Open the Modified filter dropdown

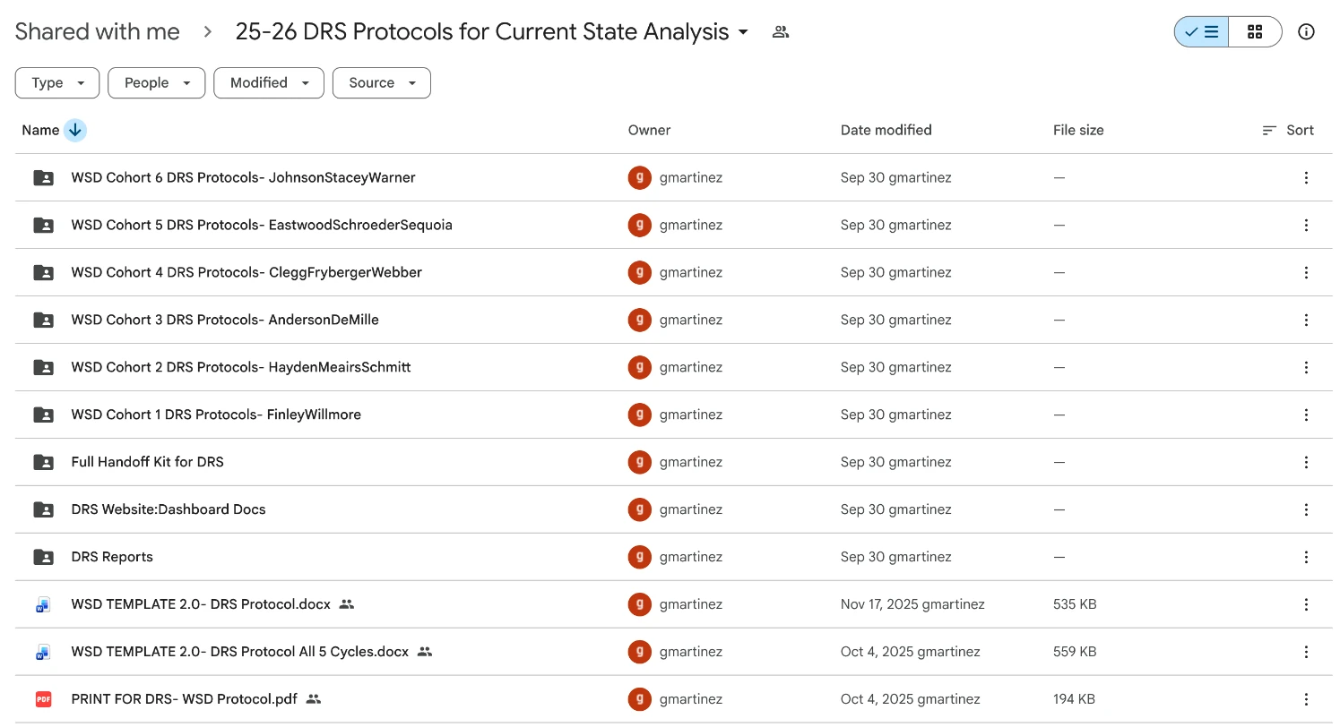click(269, 82)
